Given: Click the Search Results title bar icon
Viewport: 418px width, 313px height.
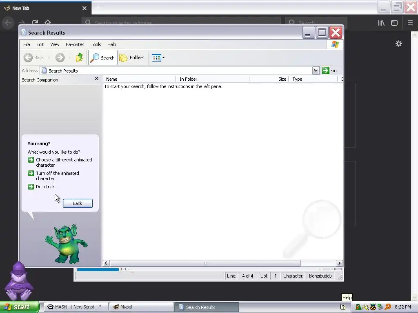Looking at the screenshot, I should pos(24,32).
